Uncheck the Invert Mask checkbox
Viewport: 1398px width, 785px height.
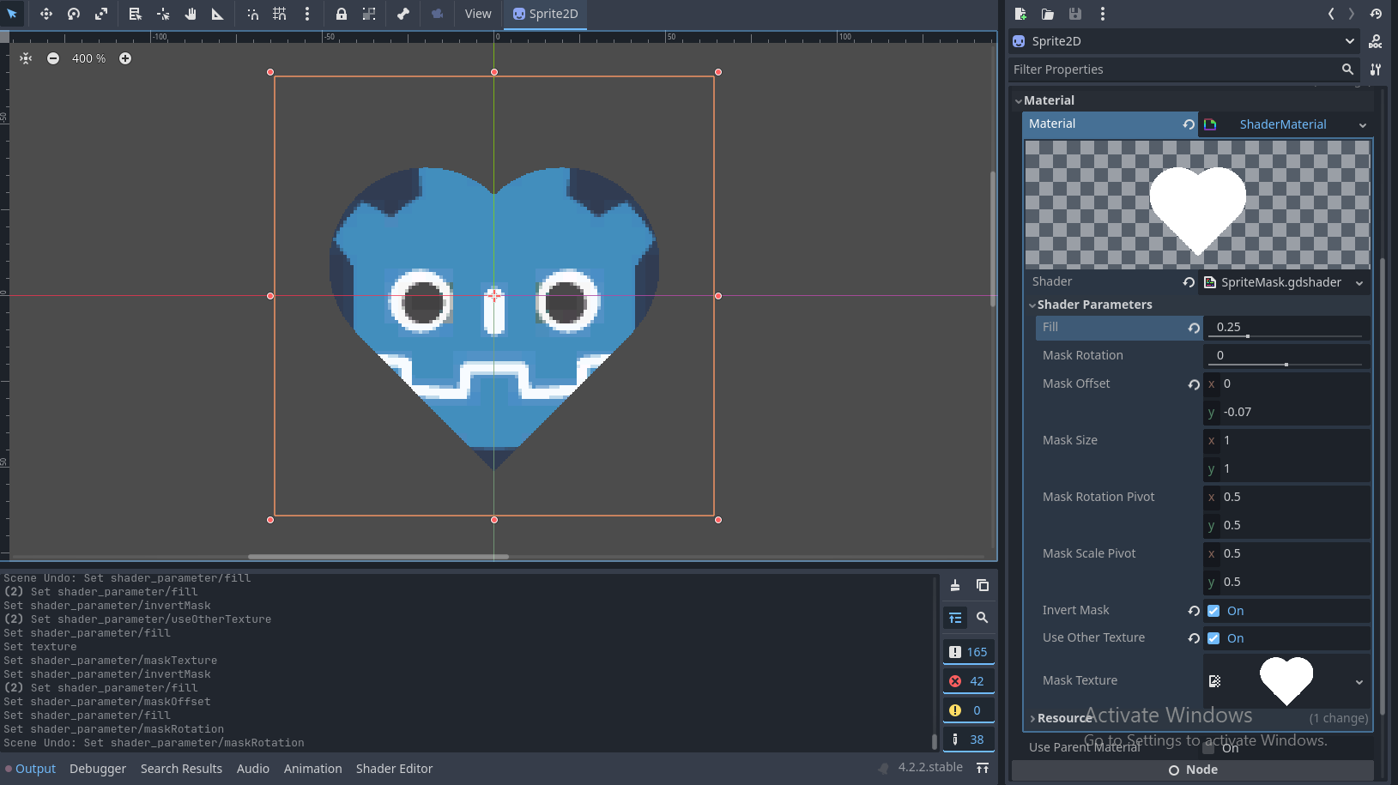pos(1213,611)
